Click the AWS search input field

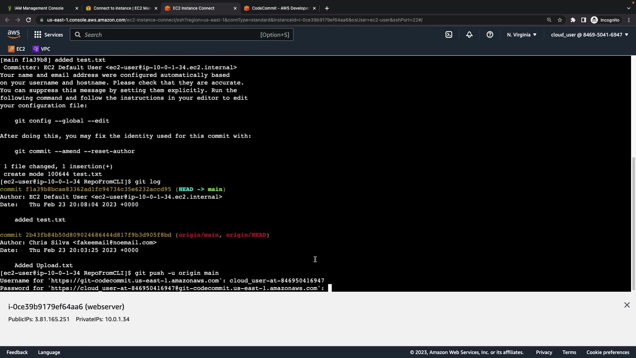(172, 34)
